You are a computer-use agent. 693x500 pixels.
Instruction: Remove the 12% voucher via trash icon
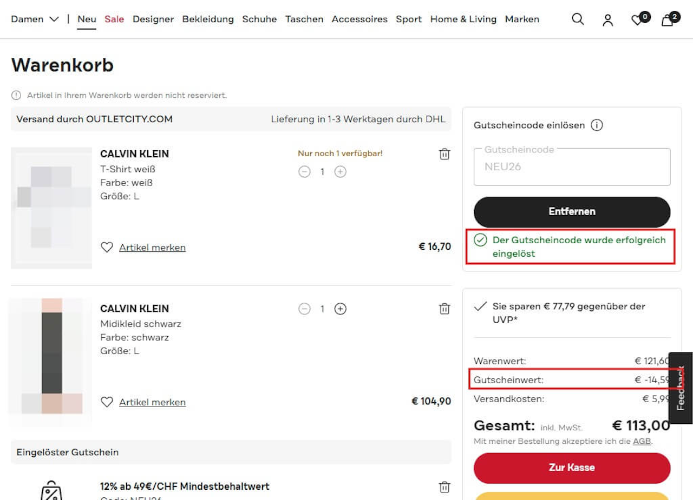[444, 487]
